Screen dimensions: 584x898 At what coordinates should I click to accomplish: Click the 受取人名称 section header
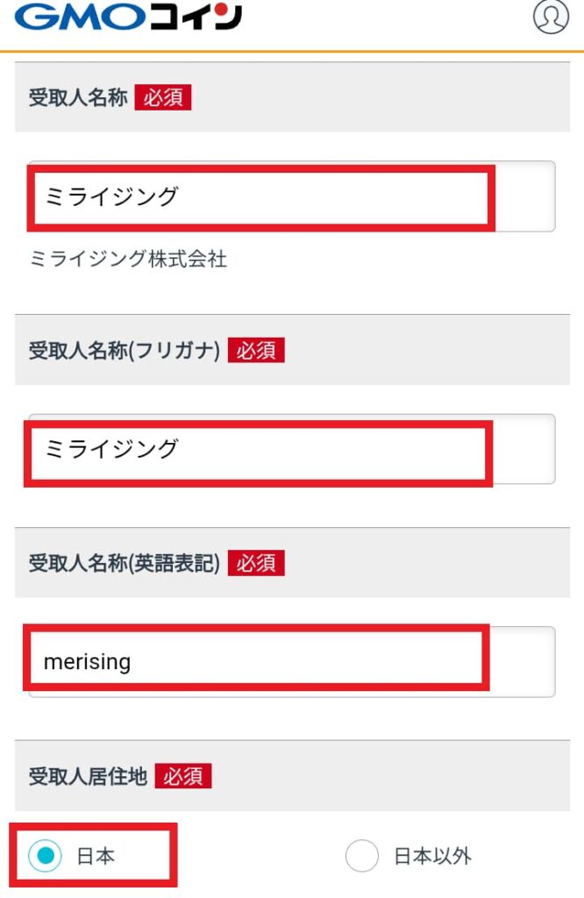click(292, 96)
